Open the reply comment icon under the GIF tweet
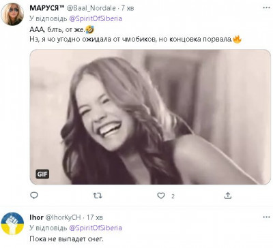Screen dimensions: 273x248 (34, 196)
